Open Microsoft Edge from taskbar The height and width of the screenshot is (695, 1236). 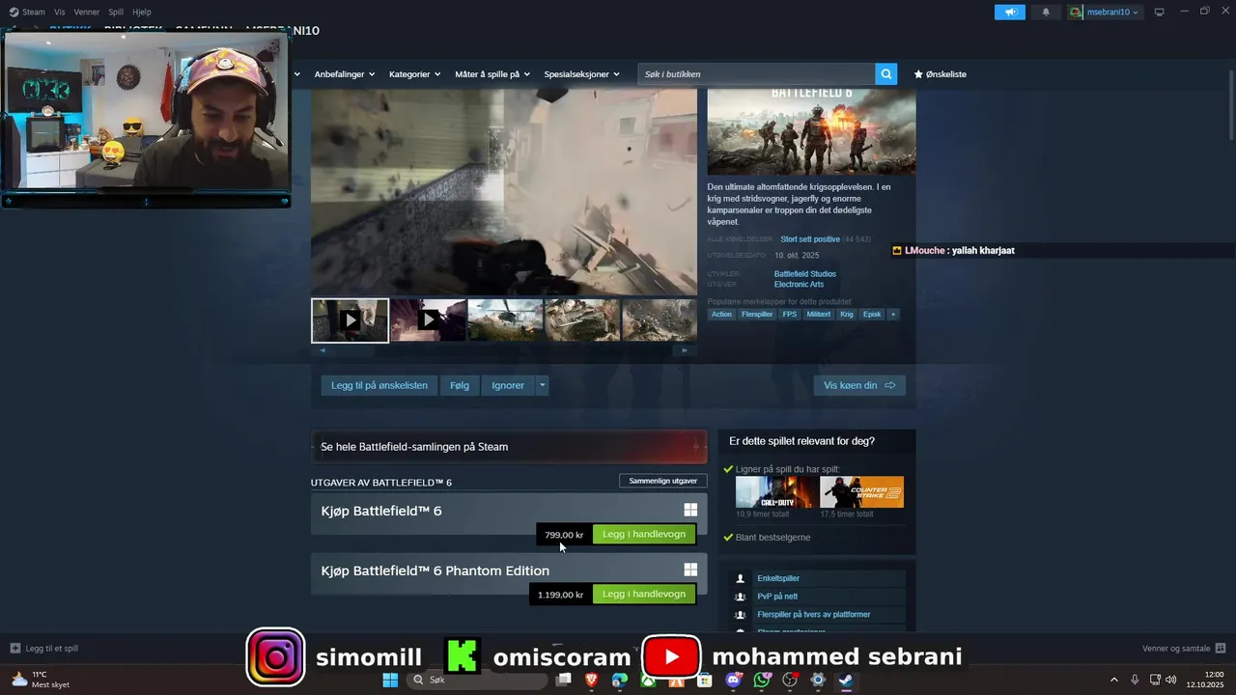620,680
